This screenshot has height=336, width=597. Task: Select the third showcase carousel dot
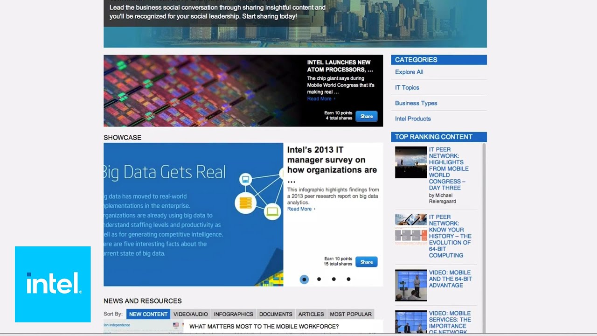(333, 279)
